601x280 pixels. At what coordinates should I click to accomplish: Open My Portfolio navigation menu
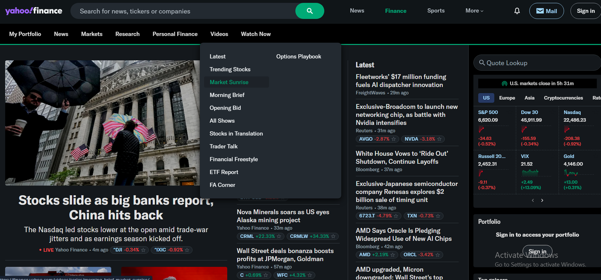point(25,34)
